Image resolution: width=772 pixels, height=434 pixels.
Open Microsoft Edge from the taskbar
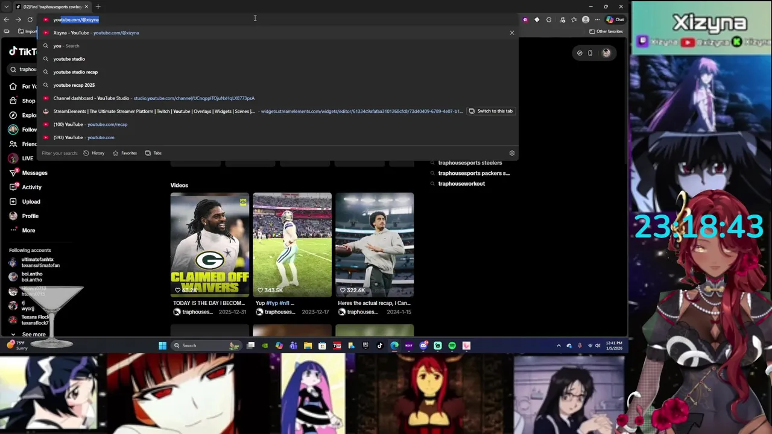pos(394,345)
